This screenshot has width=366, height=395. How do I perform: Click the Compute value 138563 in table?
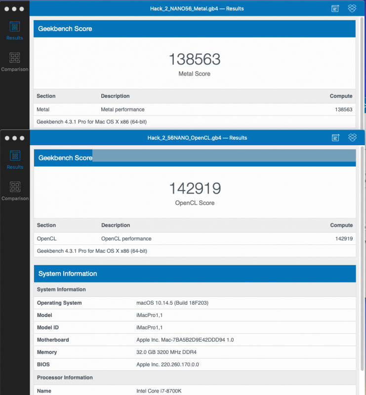[344, 110]
